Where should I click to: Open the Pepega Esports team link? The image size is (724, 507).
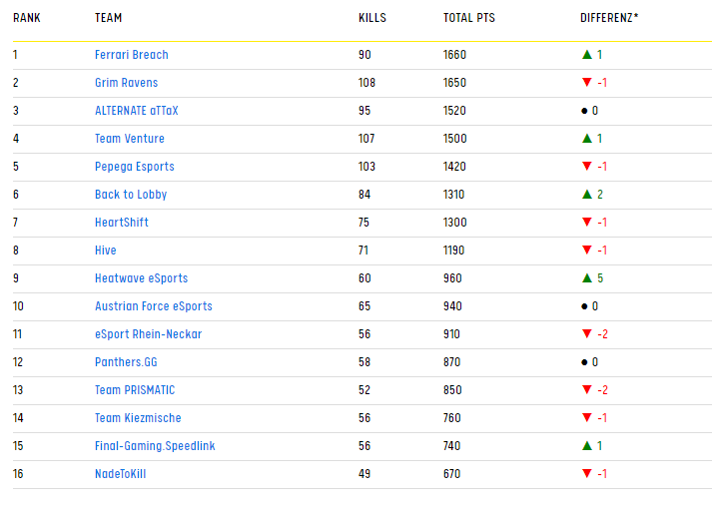135,167
